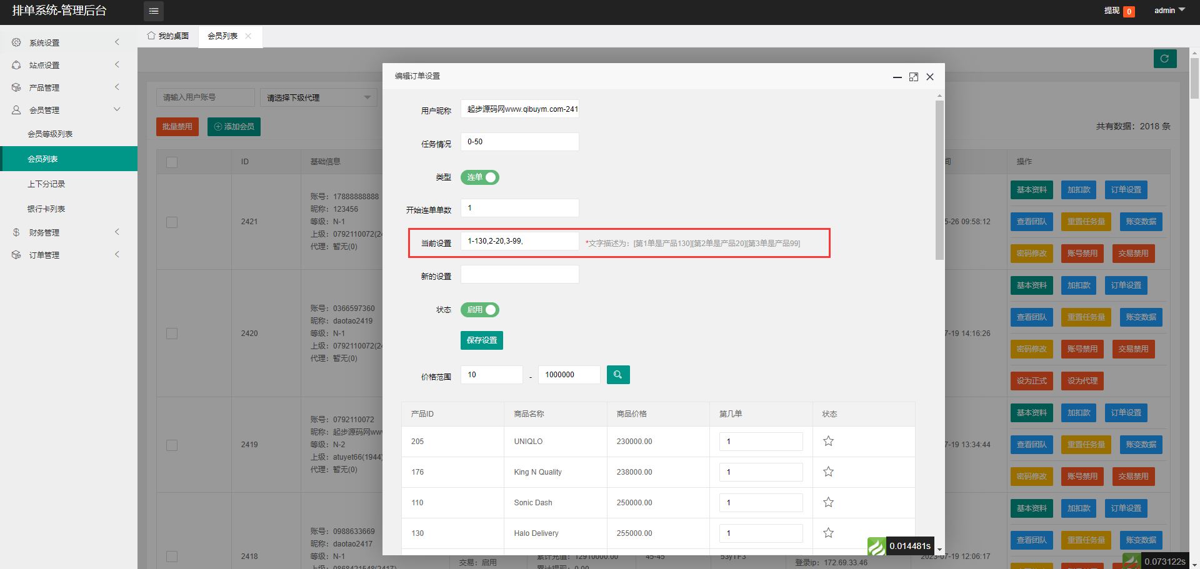Expand the 财务管理 sidebar section
Screen dimensions: 1200x569
(x=66, y=232)
